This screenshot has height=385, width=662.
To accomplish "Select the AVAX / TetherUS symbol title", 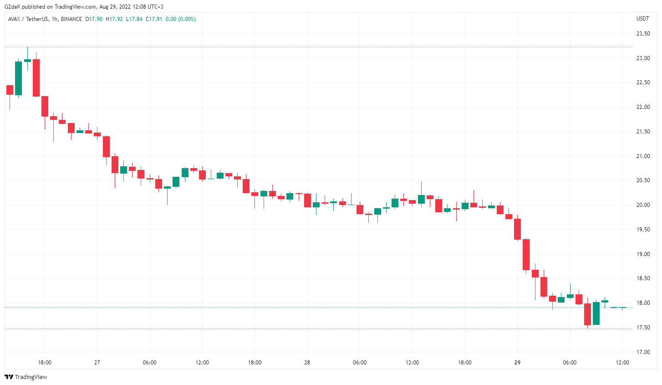I will point(28,19).
